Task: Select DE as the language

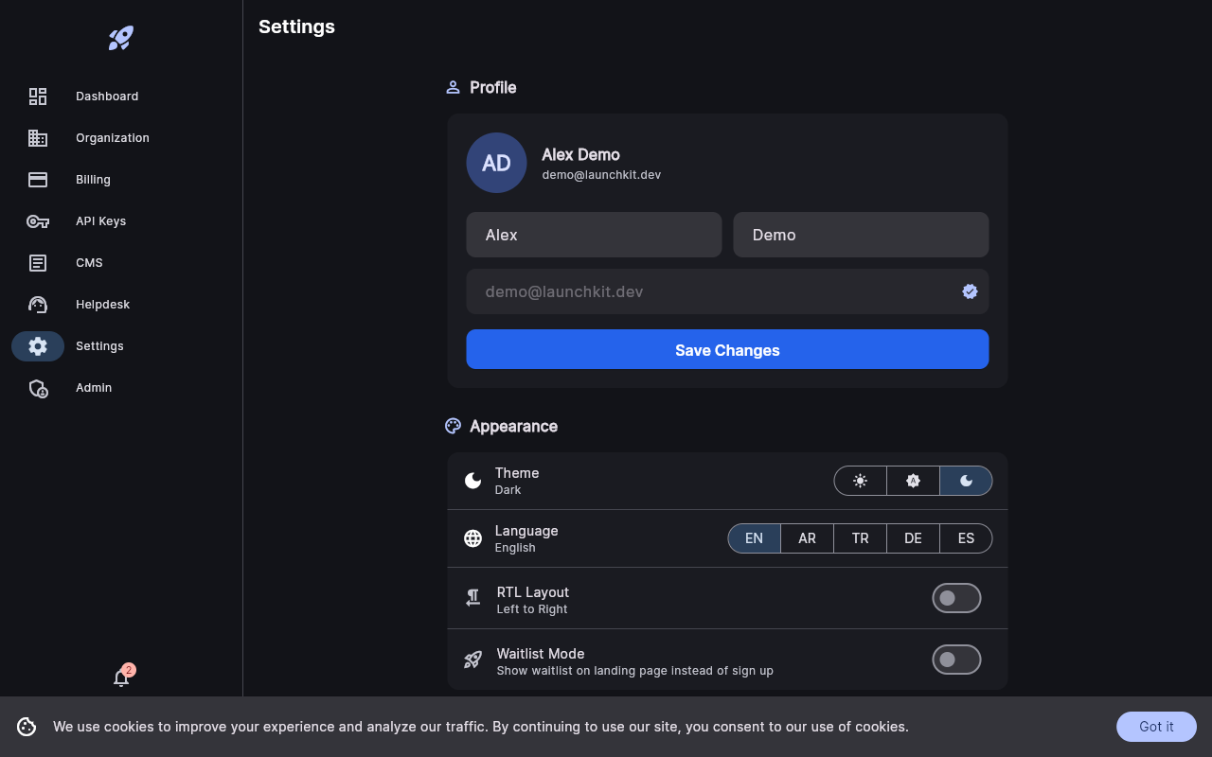Action: click(x=913, y=537)
